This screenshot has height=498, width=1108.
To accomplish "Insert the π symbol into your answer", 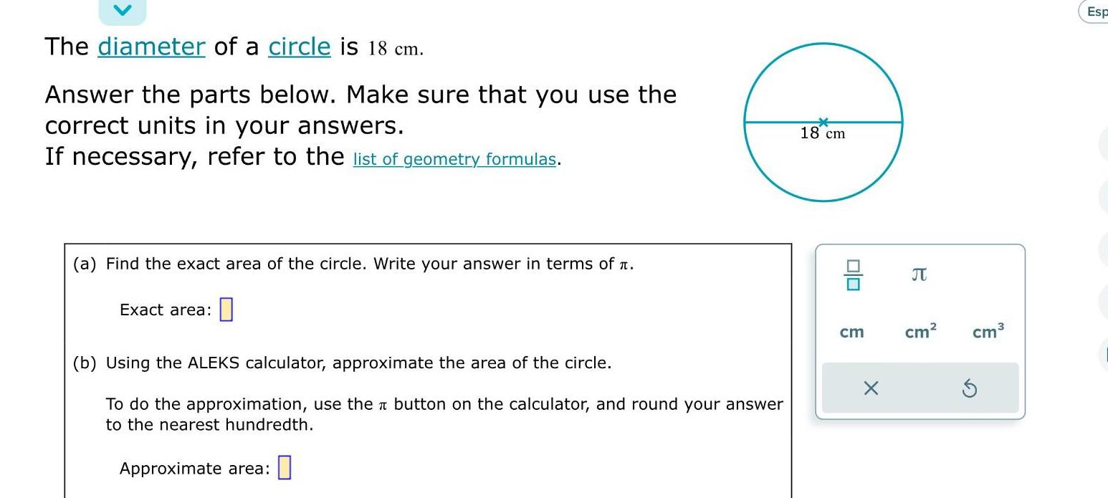I will (x=920, y=274).
